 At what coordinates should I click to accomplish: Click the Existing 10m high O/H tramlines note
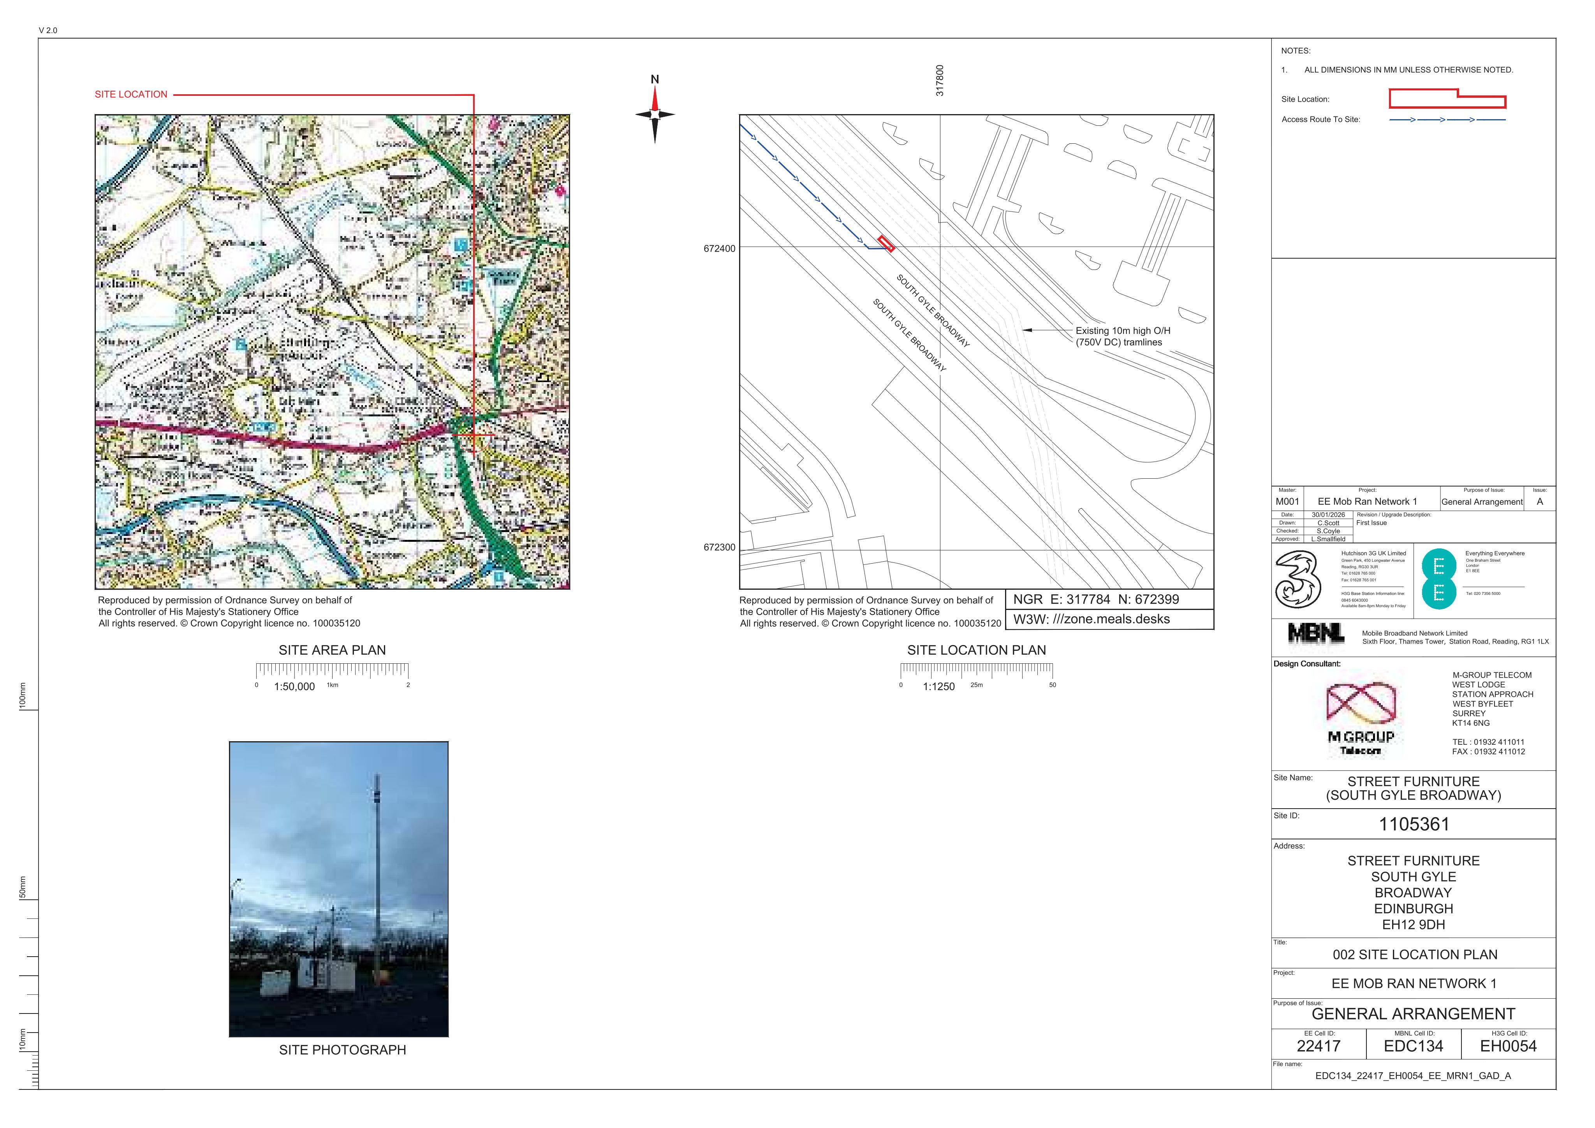tap(1123, 337)
